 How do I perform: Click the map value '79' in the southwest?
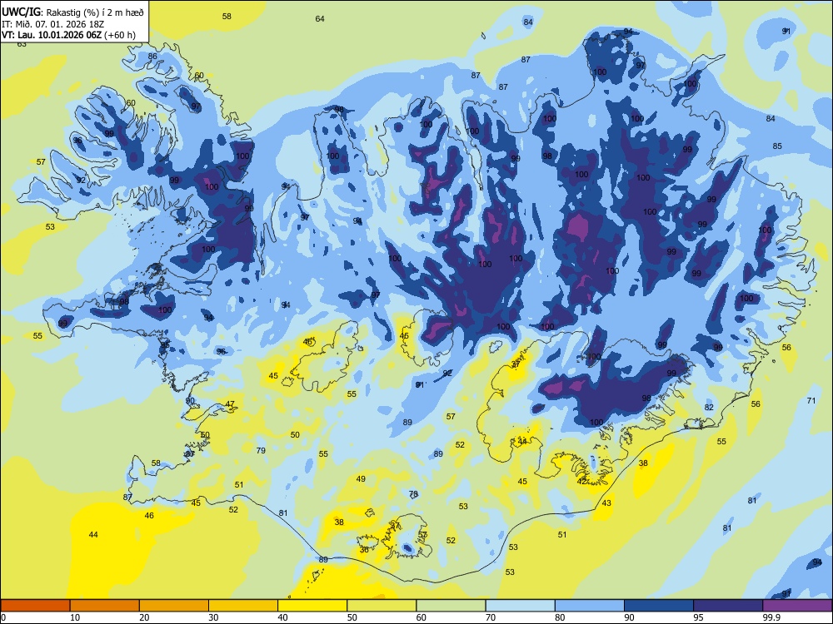click(x=261, y=450)
